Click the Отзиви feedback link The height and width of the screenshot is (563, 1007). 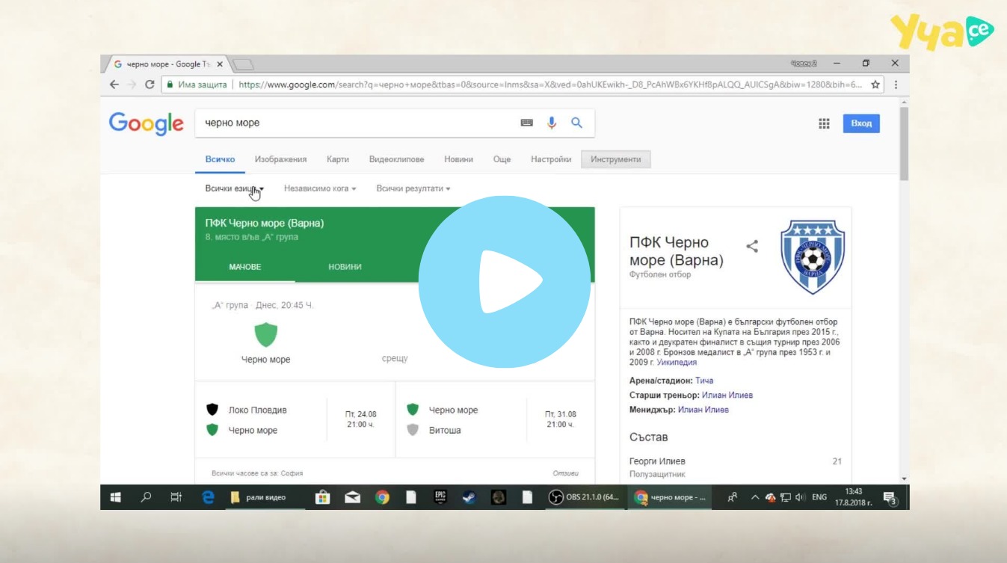coord(565,473)
